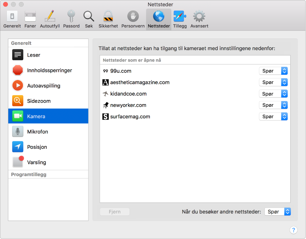The image size is (306, 239).
Task: Click the Programtillegg section header
Action: point(29,174)
